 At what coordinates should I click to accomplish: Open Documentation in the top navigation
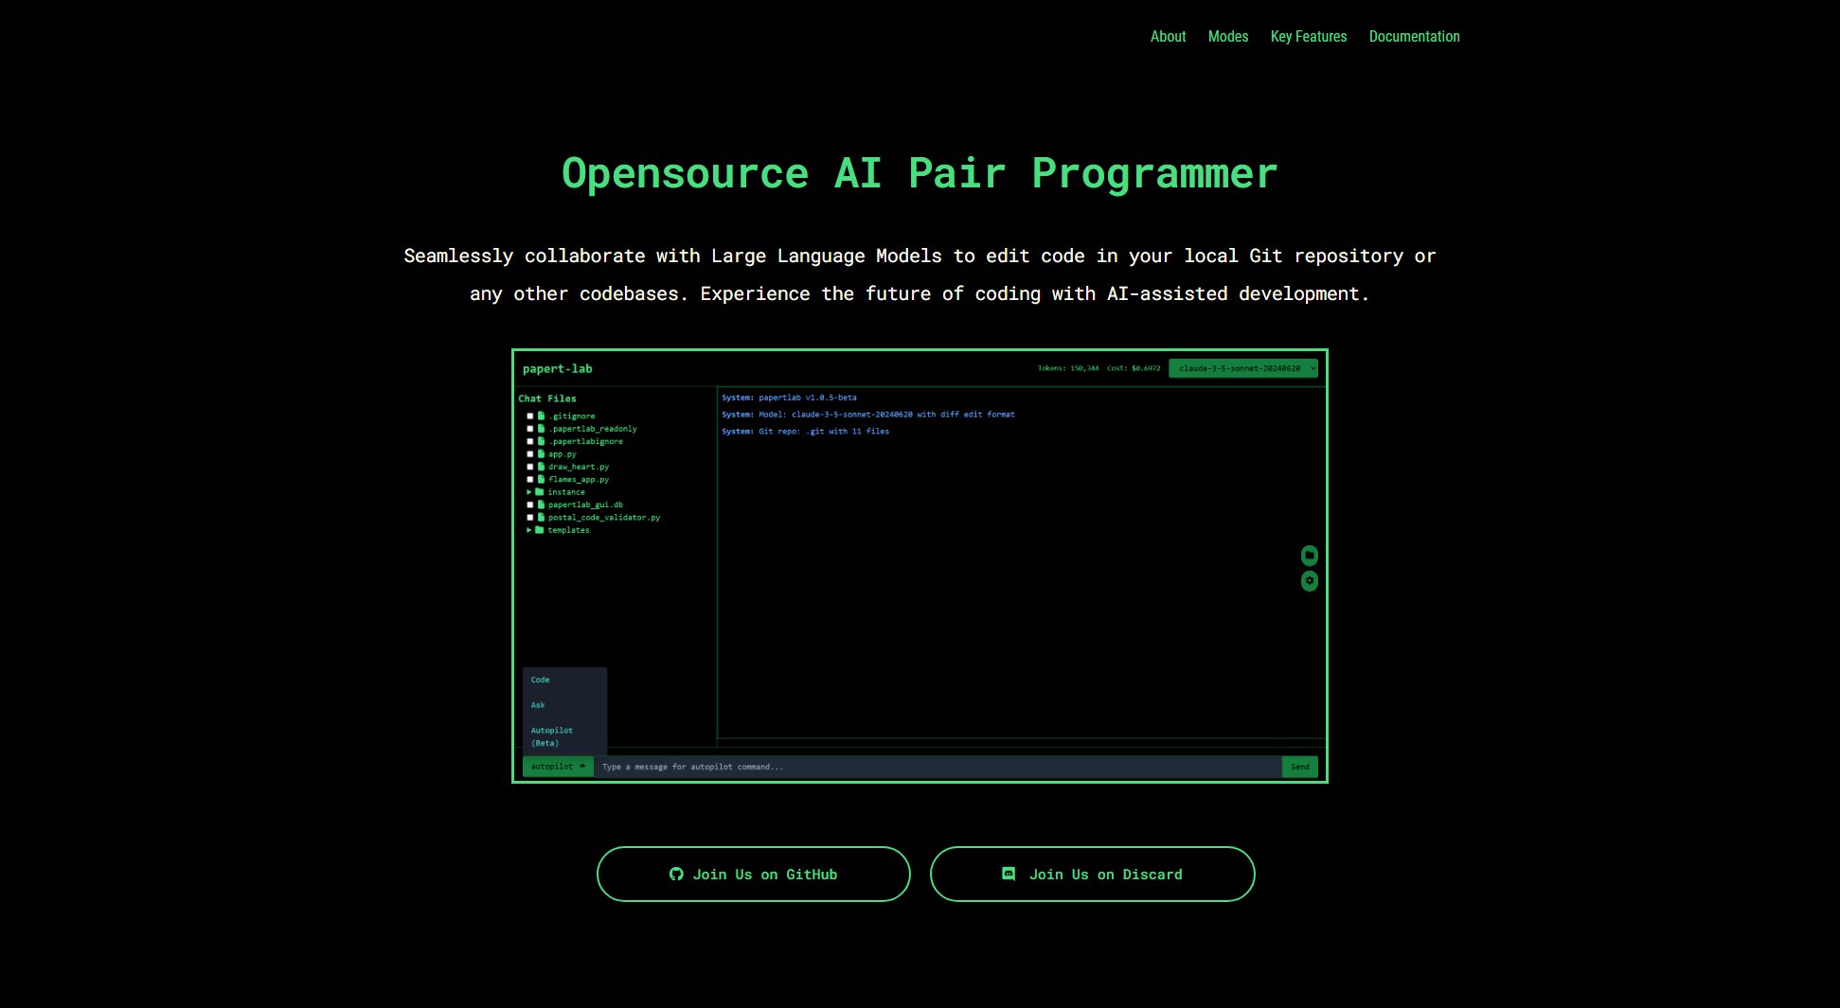(x=1415, y=36)
